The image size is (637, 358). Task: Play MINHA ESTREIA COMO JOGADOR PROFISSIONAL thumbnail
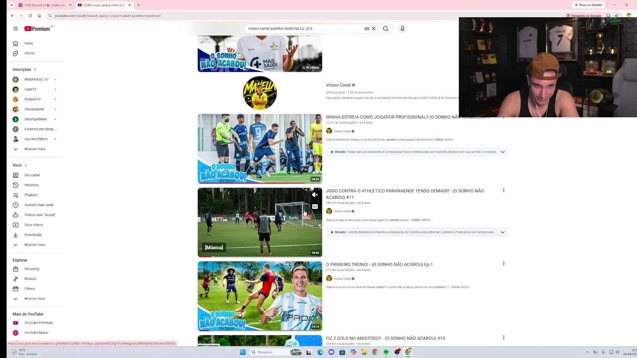click(x=260, y=149)
